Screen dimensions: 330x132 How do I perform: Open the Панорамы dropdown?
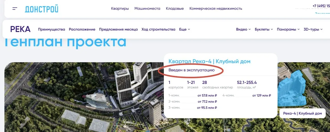[x=288, y=29]
